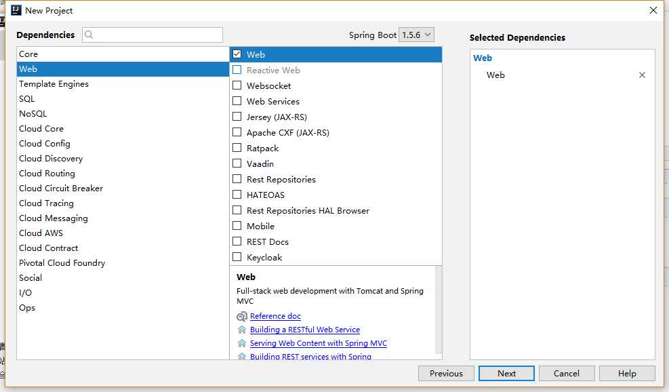
Task: Close the New Project dialog
Action: (x=653, y=10)
